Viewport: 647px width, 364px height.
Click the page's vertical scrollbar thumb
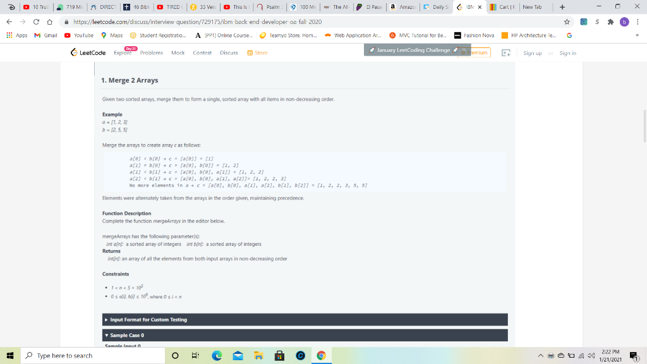[x=644, y=126]
